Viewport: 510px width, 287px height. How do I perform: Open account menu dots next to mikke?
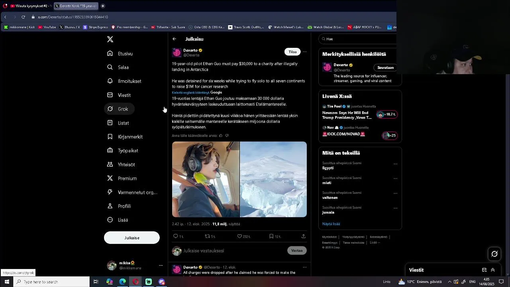pos(161,265)
